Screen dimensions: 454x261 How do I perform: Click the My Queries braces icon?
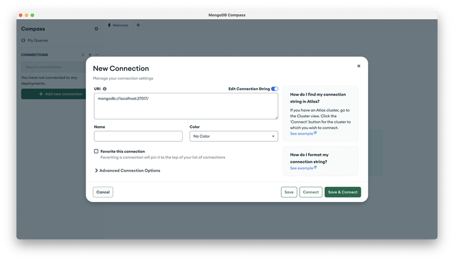click(x=23, y=40)
